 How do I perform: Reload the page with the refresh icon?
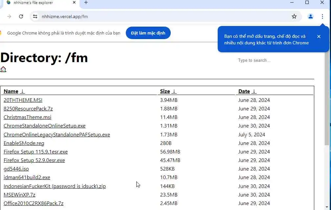point(21,16)
